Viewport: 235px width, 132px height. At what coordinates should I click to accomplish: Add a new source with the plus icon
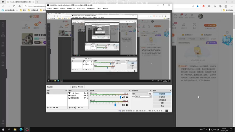point(70,108)
